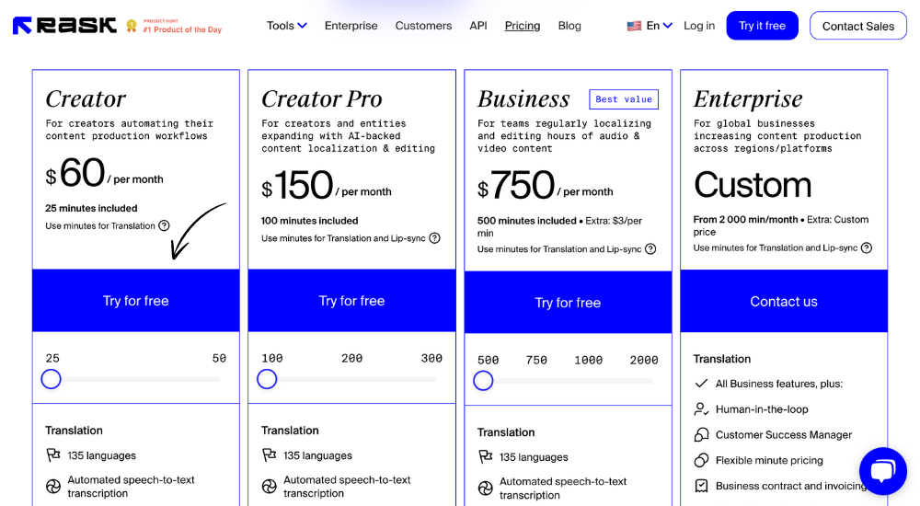Open the Pricing menu item
The width and height of the screenshot is (920, 506).
point(523,26)
